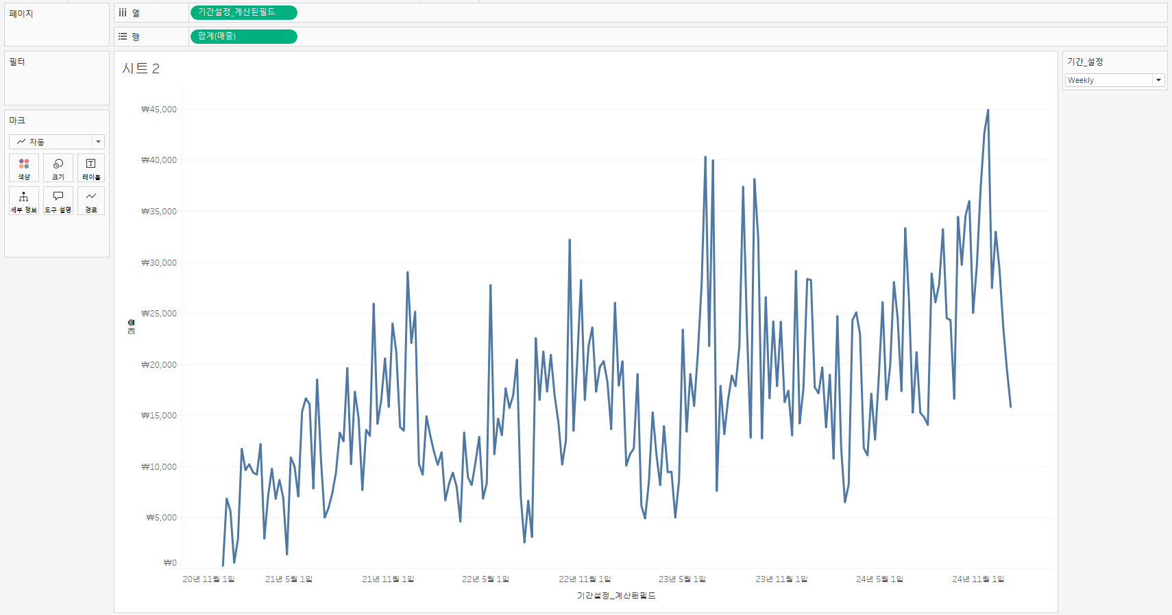This screenshot has height=615, width=1172.
Task: Expand the 기간_설정 Weekly parameter dropdown
Action: tap(1114, 80)
